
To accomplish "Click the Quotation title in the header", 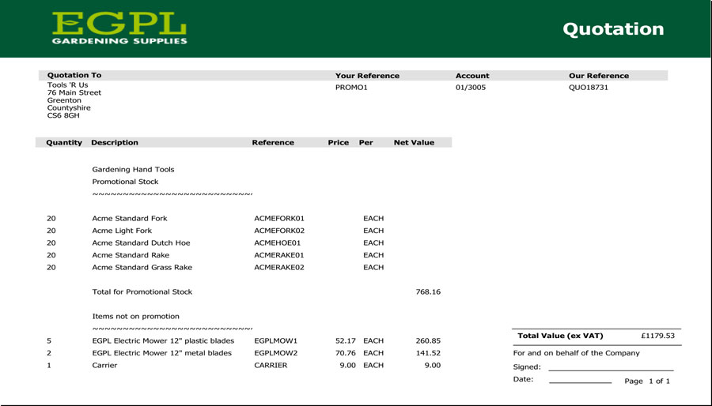I will [x=612, y=29].
